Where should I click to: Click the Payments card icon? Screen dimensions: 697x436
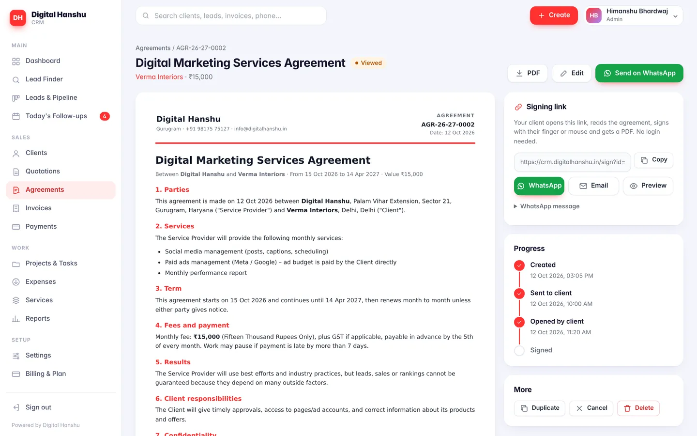click(16, 227)
